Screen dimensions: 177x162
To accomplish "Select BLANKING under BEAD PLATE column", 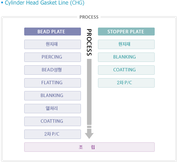I will click(x=53, y=96).
